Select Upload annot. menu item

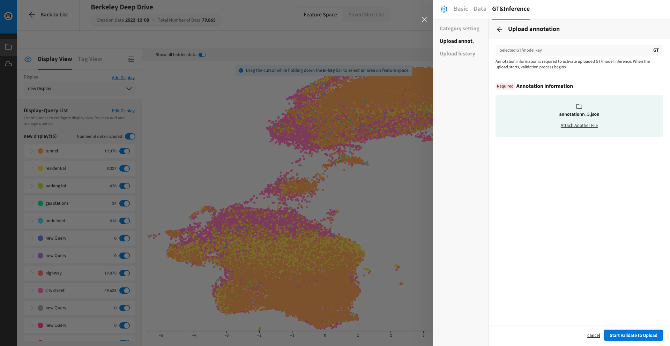457,41
